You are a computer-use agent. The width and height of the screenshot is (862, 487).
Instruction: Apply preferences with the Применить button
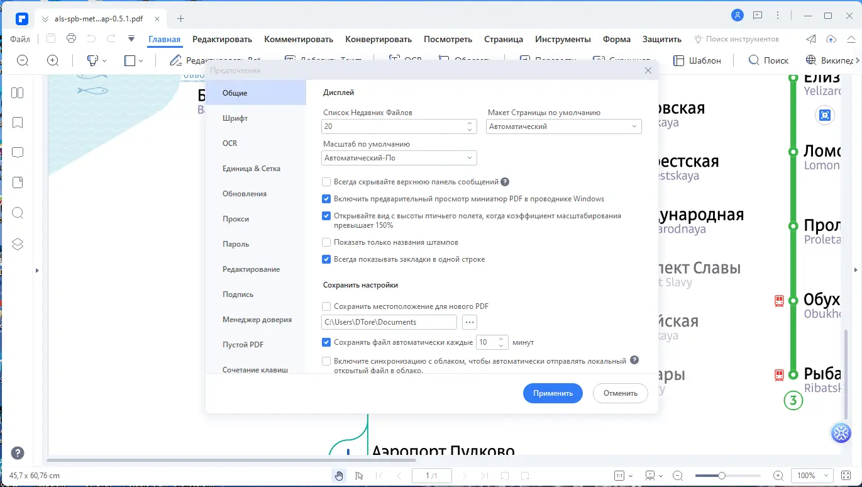[553, 393]
